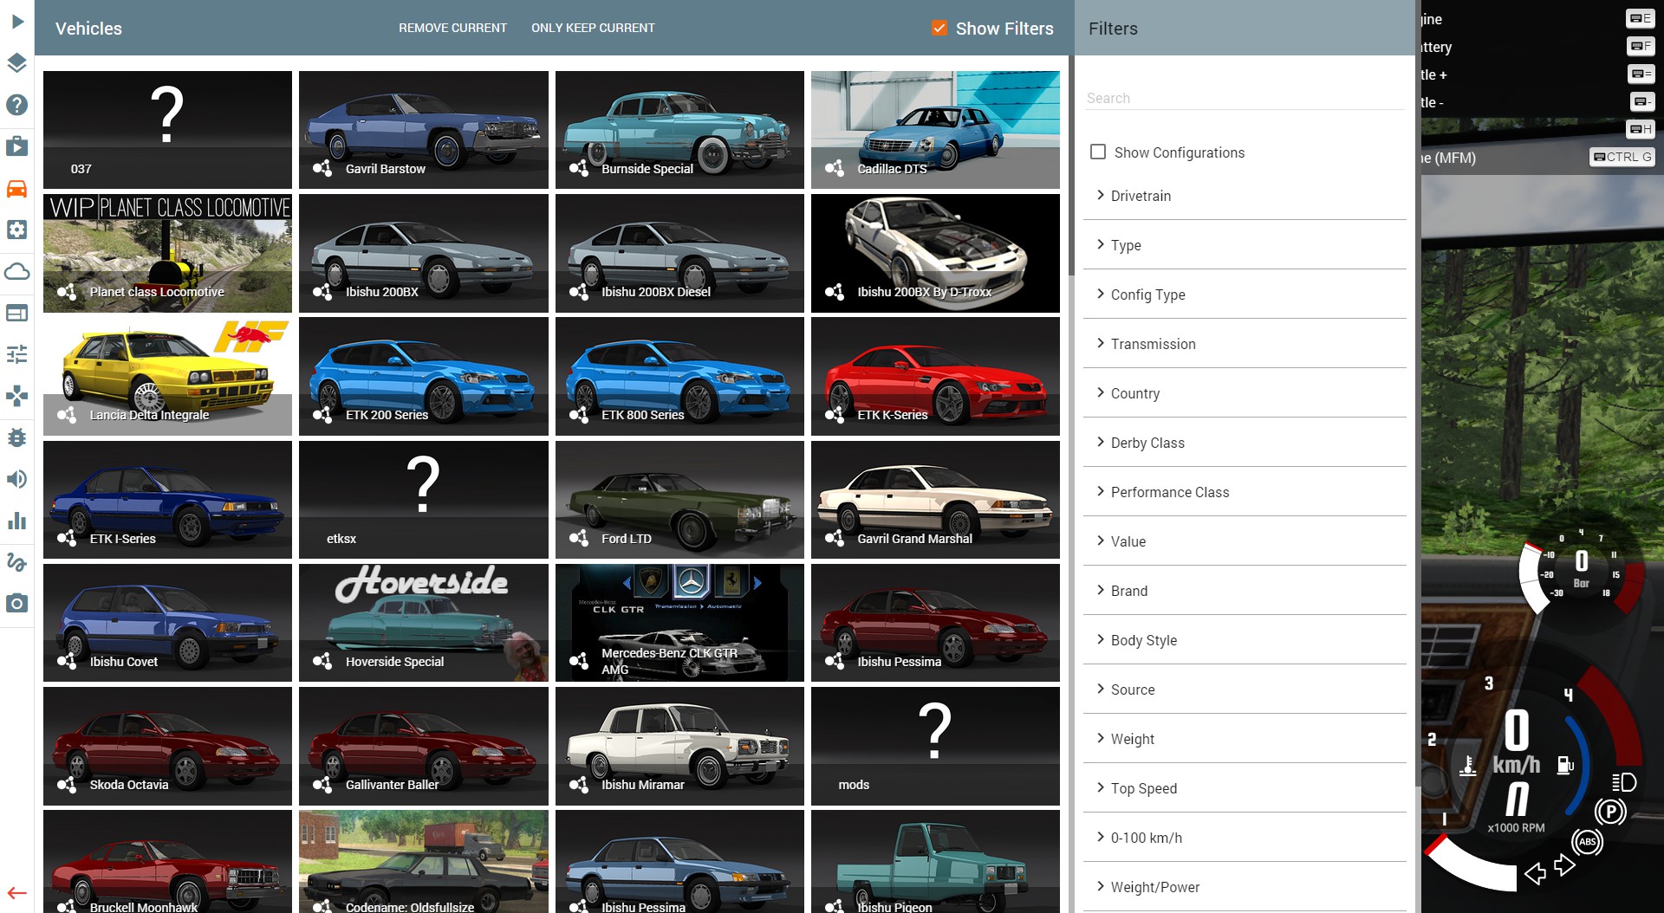Expand the Transmission filter
The image size is (1664, 913).
1245,344
